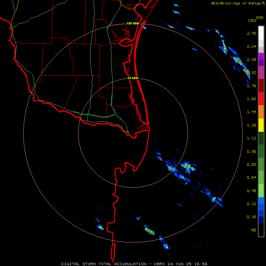Select the 1.12 legend value
This screenshot has height=266, width=266.
point(252,138)
